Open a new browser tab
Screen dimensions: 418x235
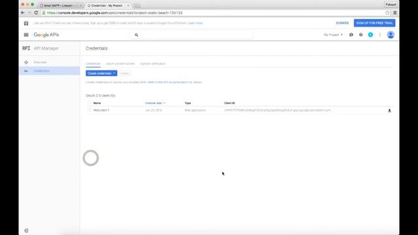coord(137,6)
